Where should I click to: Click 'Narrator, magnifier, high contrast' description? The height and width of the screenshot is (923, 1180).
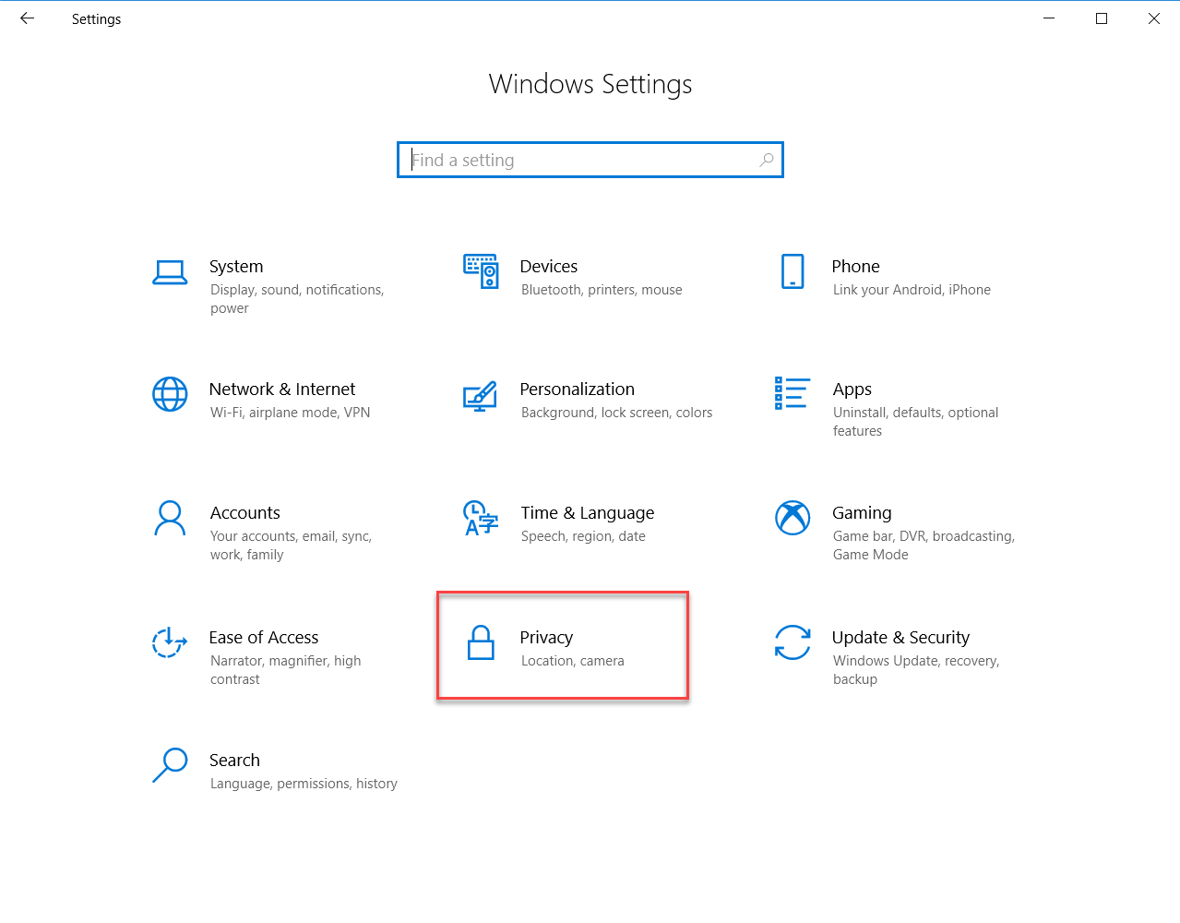tap(285, 670)
